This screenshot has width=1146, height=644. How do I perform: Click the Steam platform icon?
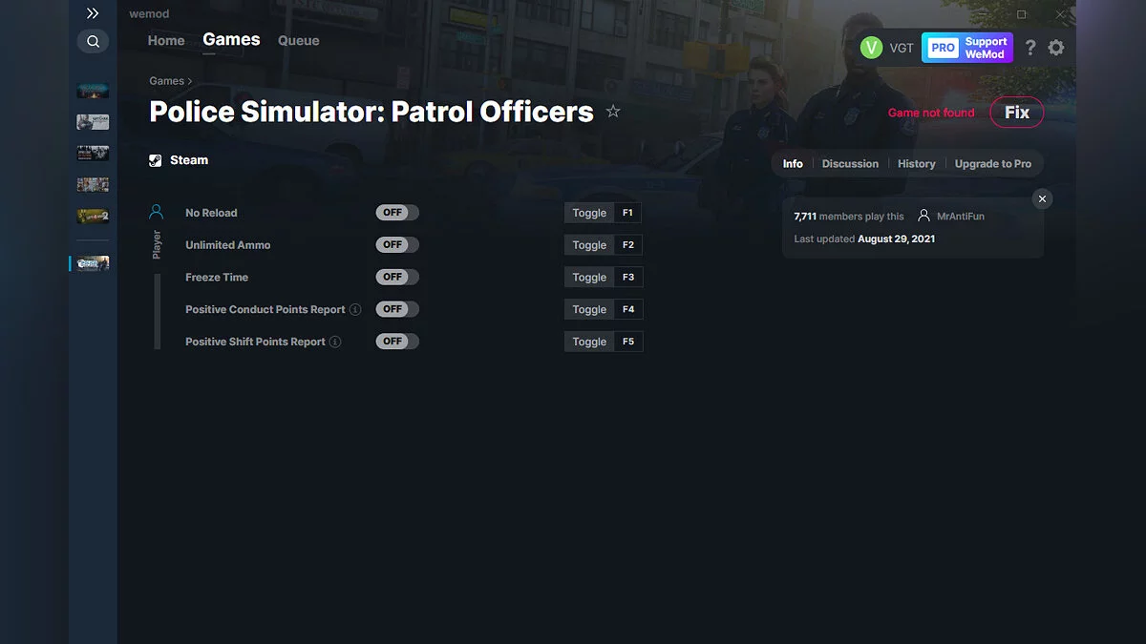[155, 159]
